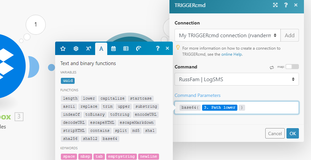Image resolution: width=311 pixels, height=160 pixels.
Task: Select the '3. Path lower' pill
Action: [220, 107]
